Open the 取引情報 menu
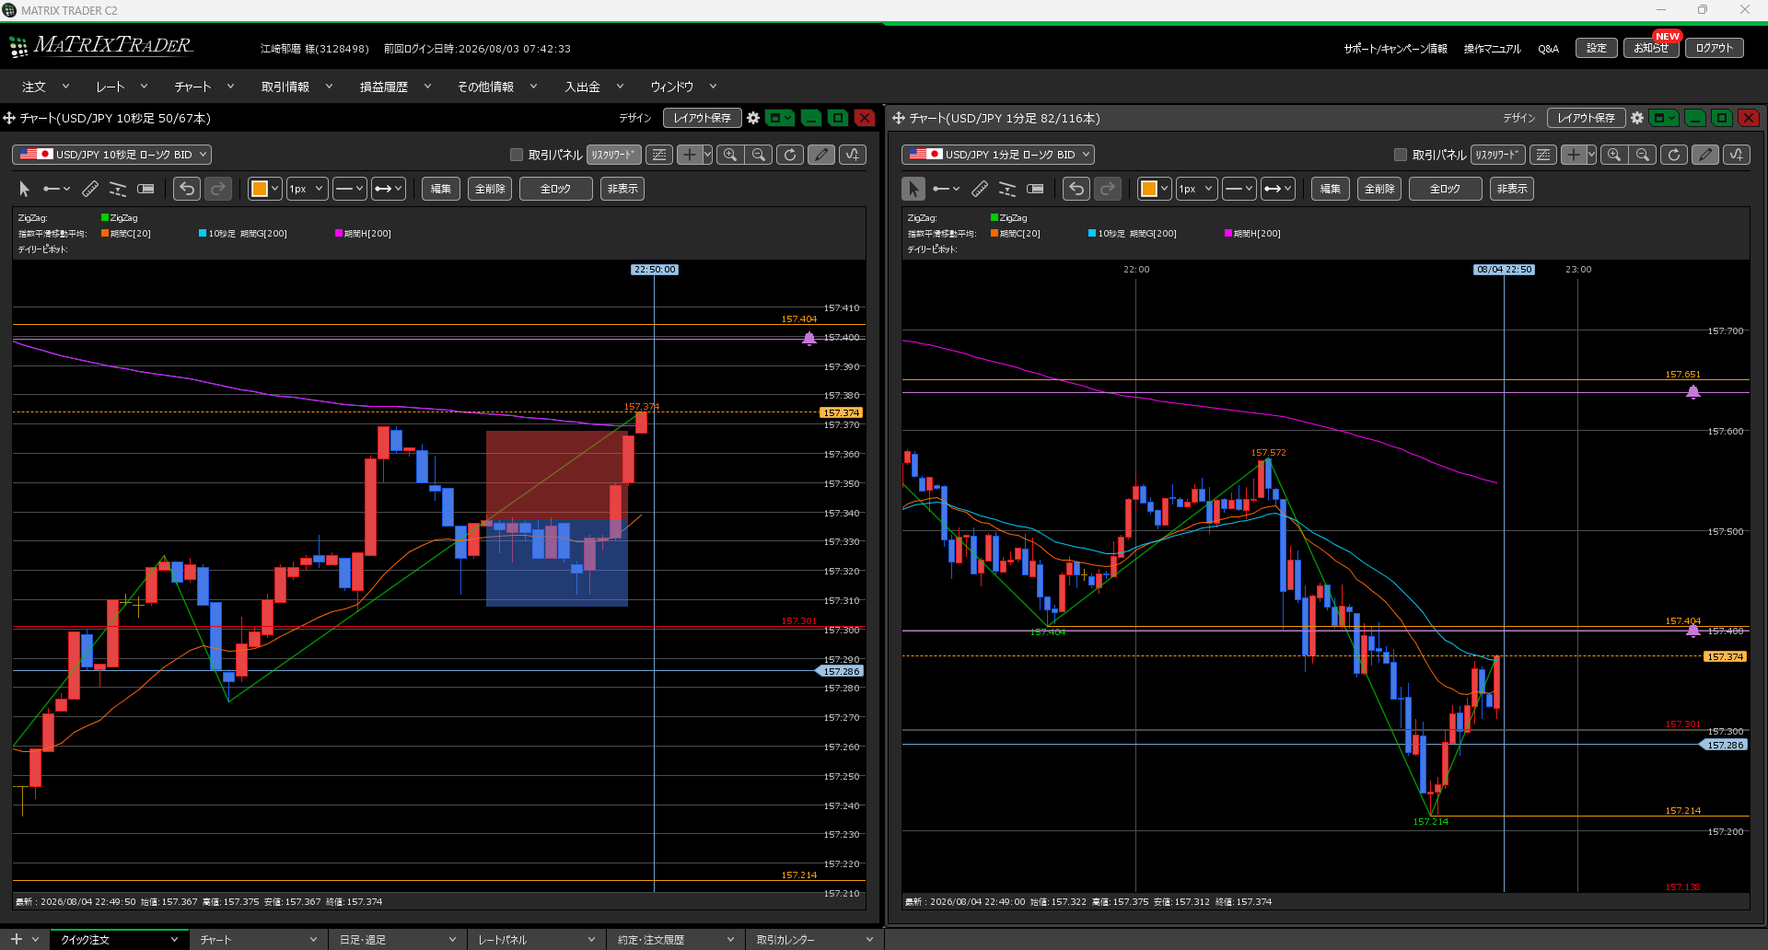This screenshot has height=950, width=1768. [297, 87]
